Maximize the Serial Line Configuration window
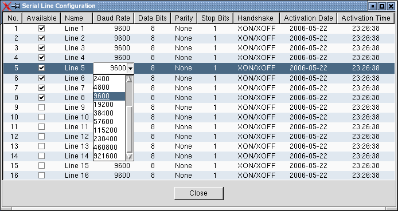The image size is (398, 211). click(381, 6)
